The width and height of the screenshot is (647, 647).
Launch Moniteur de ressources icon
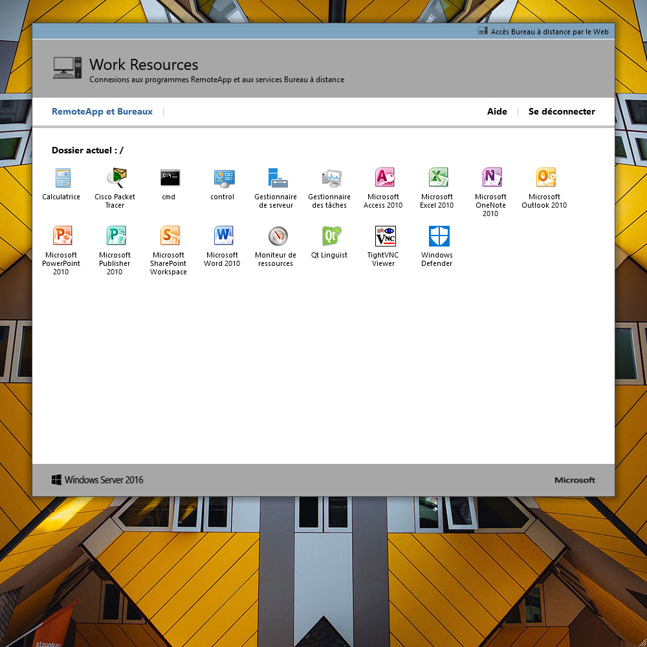tap(278, 236)
